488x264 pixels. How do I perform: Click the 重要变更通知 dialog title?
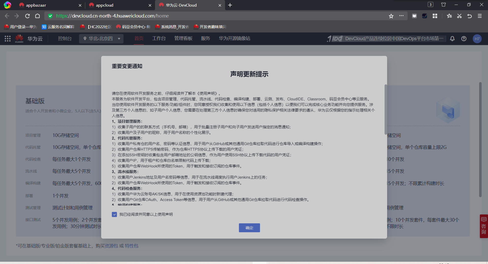point(127,66)
